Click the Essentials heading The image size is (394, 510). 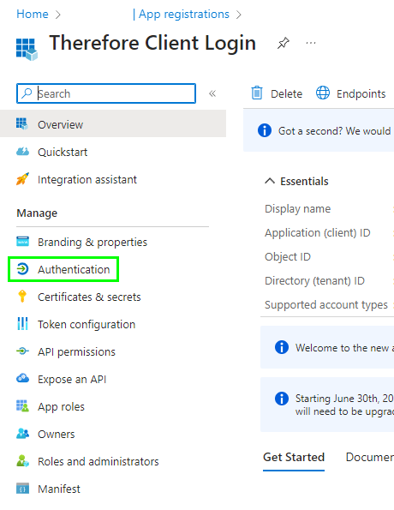(x=304, y=181)
